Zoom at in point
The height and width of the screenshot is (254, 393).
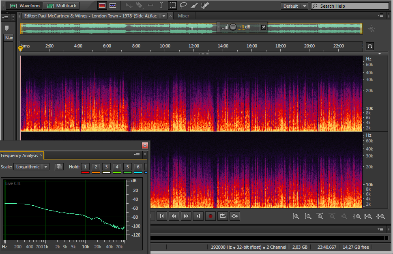tap(356, 216)
